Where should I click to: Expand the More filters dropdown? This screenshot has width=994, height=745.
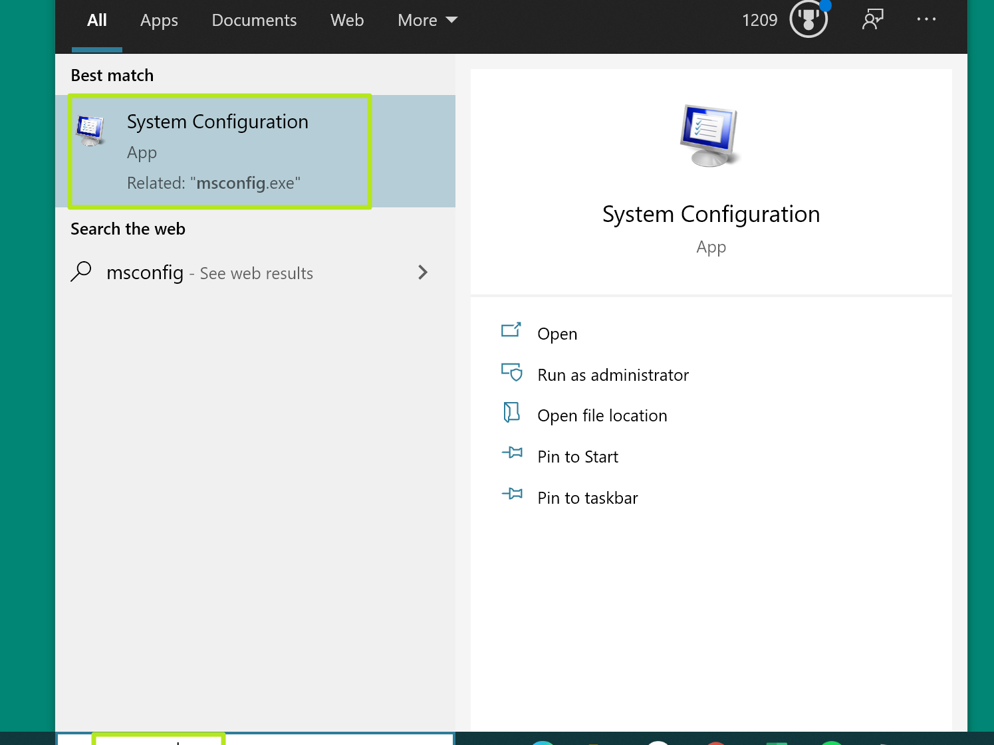coord(428,21)
